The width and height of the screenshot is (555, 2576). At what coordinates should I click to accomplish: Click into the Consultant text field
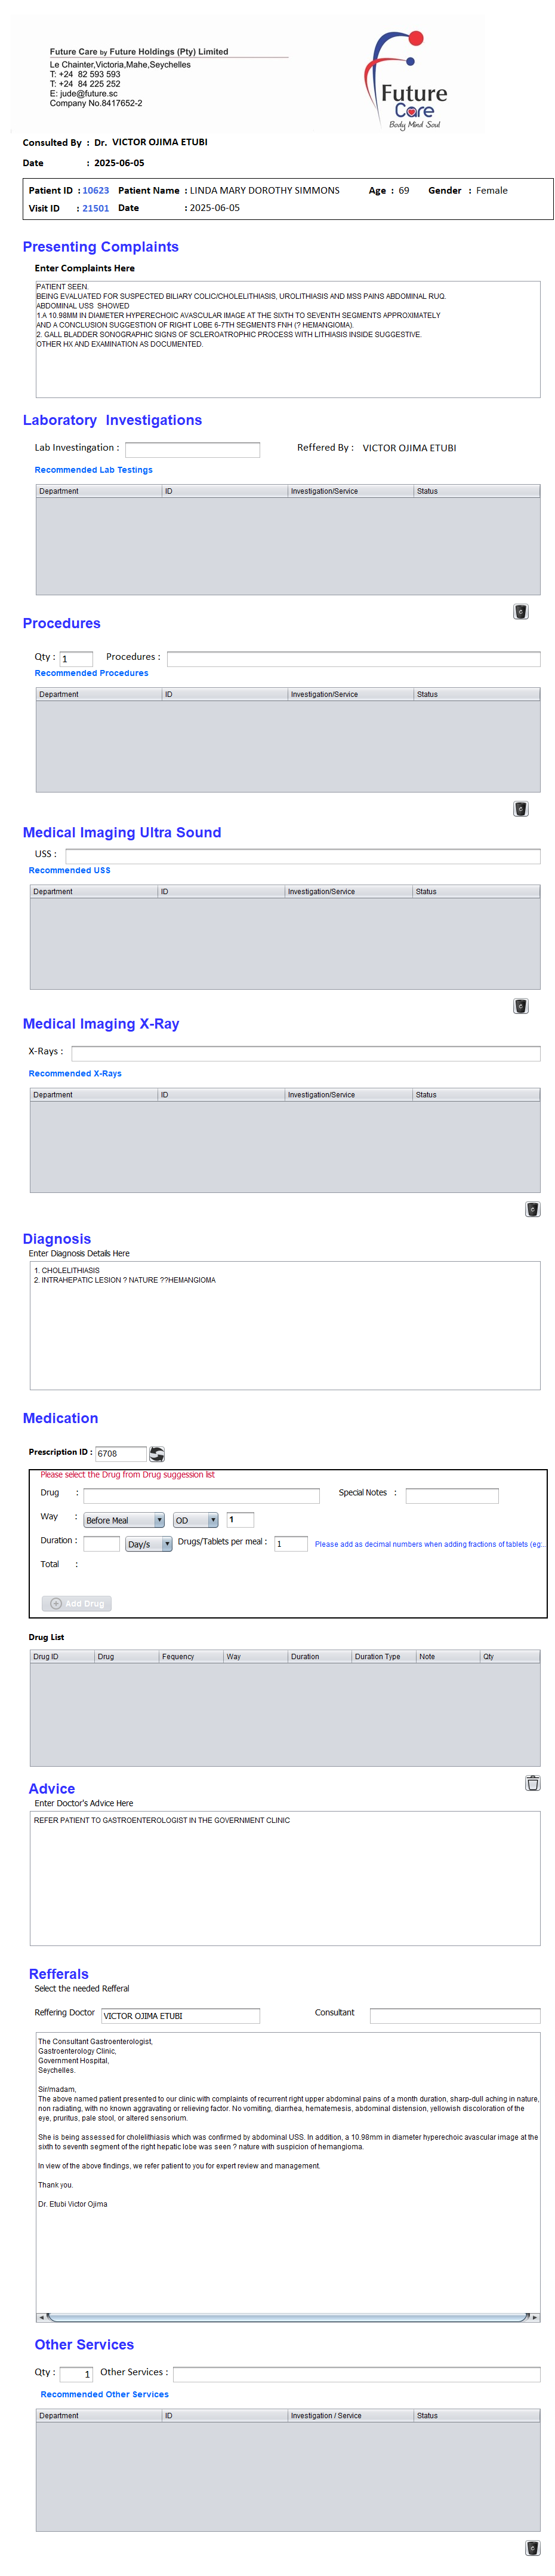pyautogui.click(x=454, y=2015)
